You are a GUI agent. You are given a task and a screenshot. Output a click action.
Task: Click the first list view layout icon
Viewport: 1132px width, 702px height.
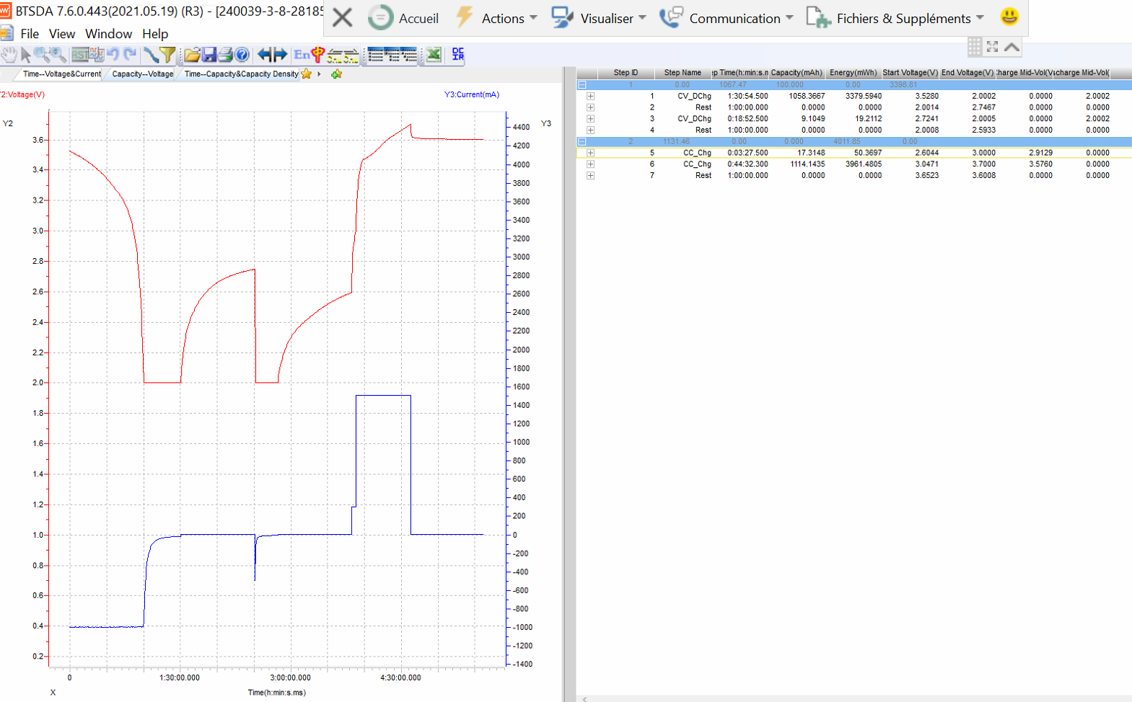[x=375, y=55]
